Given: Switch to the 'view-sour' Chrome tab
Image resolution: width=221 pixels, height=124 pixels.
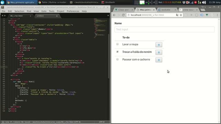Looking at the screenshot, I should pyautogui.click(x=188, y=10).
